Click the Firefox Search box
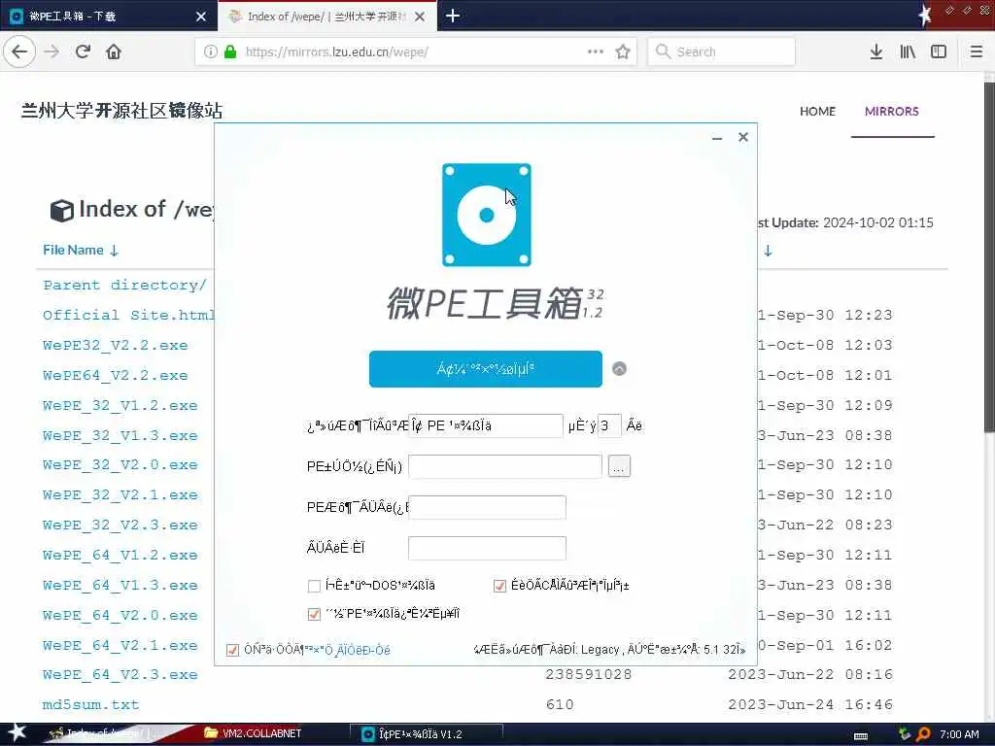 coord(721,51)
